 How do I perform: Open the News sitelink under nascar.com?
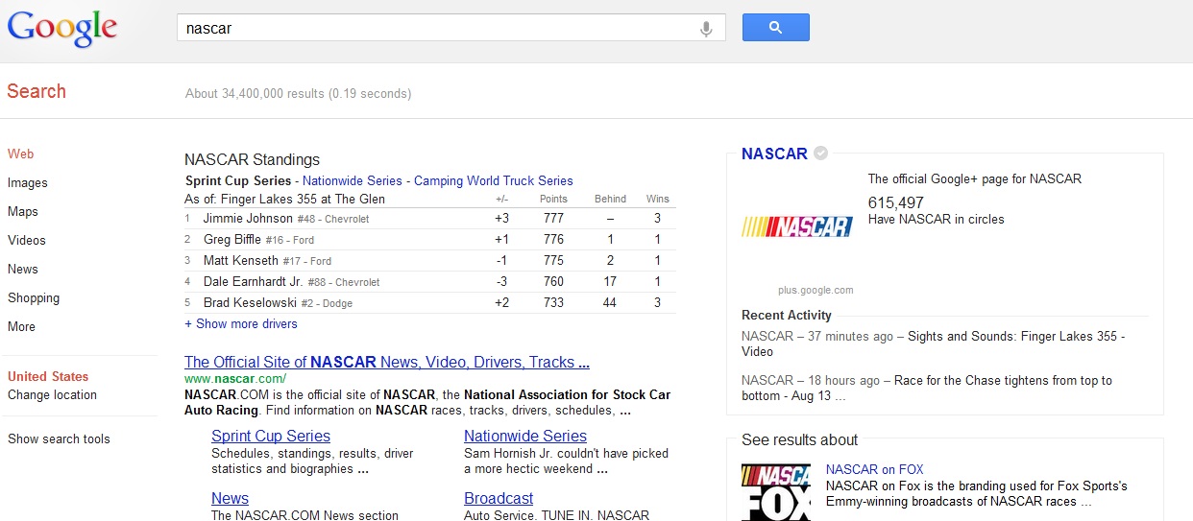(230, 498)
